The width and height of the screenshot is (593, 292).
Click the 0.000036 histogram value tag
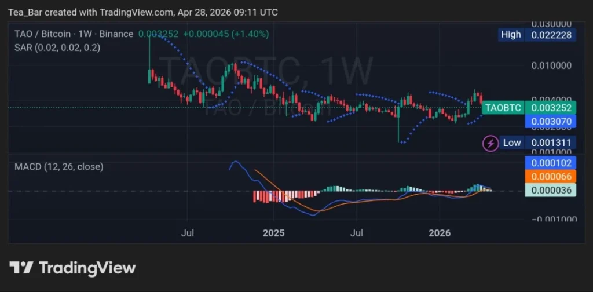(x=548, y=190)
